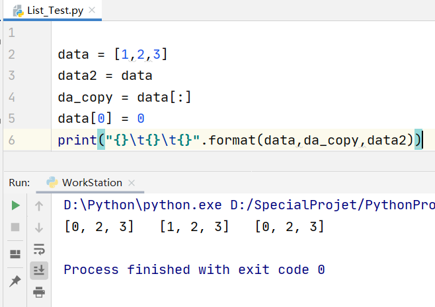Image resolution: width=435 pixels, height=307 pixels.
Task: Close the List_Test.py editor tab
Action: tap(91, 11)
